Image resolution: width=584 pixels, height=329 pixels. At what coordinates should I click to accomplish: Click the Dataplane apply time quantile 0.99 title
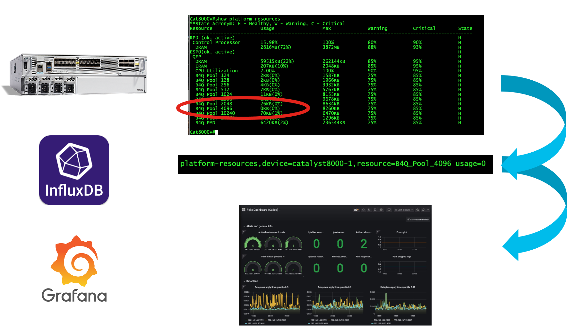click(398, 287)
